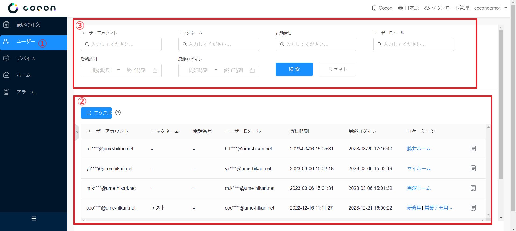This screenshot has width=516, height=231.
Task: Open details icon for h.f**** row
Action: [473, 149]
